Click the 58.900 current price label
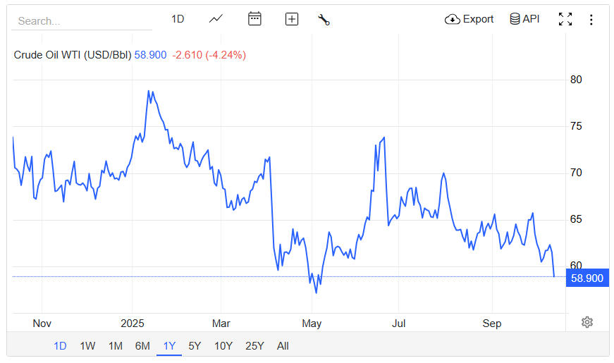This screenshot has width=614, height=363. pyautogui.click(x=587, y=278)
